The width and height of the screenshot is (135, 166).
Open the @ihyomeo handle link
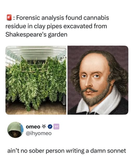click(39, 133)
